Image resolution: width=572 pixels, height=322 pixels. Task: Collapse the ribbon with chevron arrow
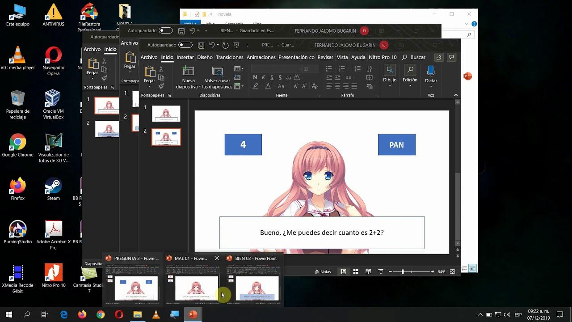[x=456, y=95]
